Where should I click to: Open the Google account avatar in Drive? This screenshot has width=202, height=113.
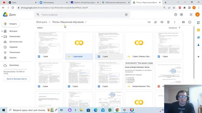pos(197,15)
